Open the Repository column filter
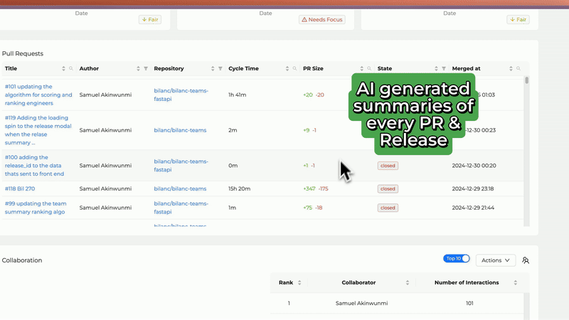Screen dimensions: 569x320 pos(220,68)
